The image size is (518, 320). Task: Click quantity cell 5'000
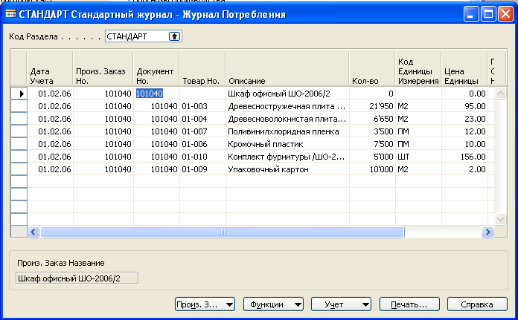point(372,157)
